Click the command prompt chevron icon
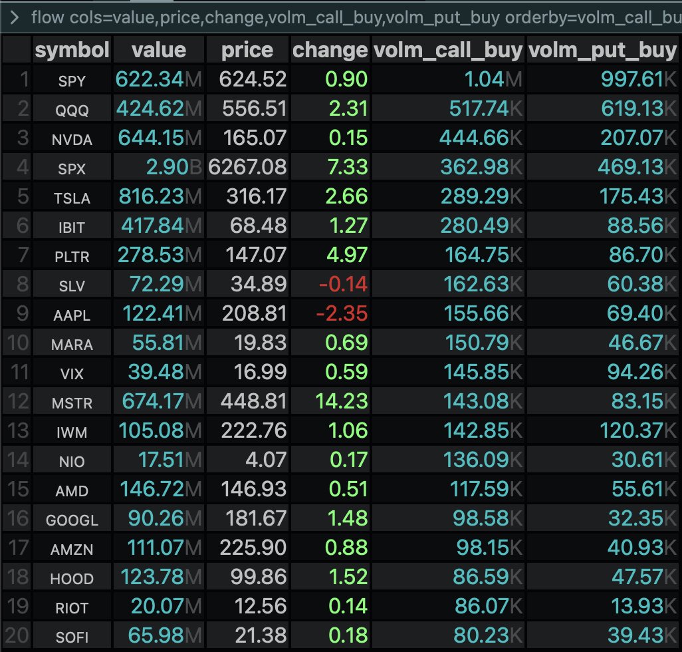 (x=15, y=18)
